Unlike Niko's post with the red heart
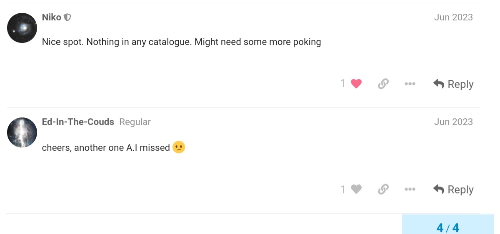The width and height of the screenshot is (500, 234). [356, 84]
